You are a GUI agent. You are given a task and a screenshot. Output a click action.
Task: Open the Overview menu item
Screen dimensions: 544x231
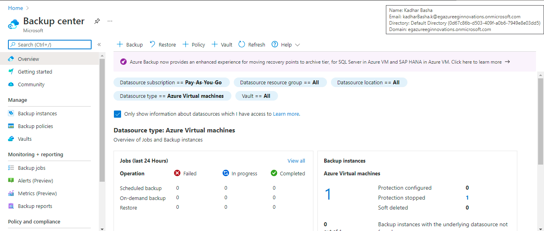pyautogui.click(x=49, y=59)
